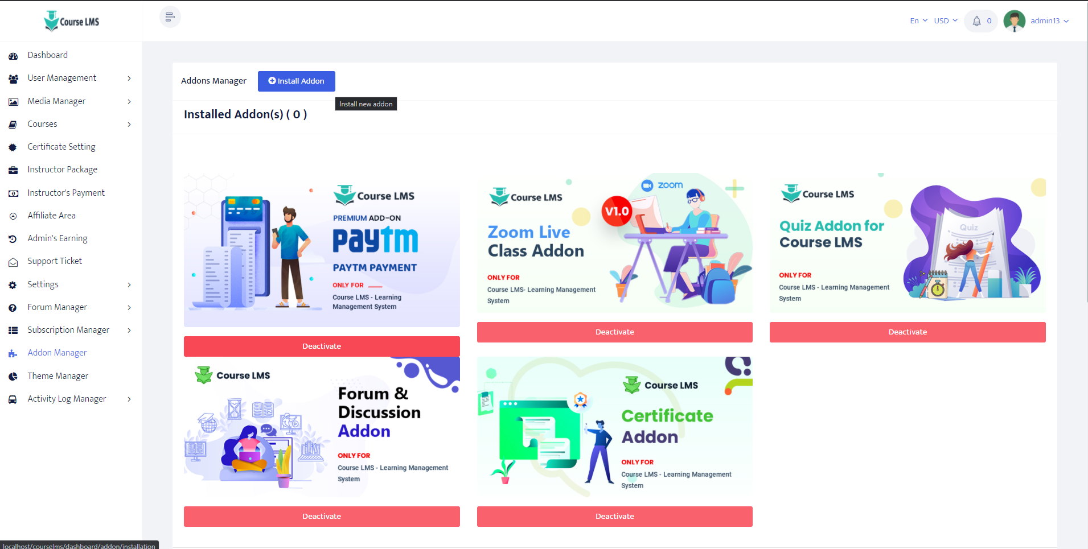Toggle the sidebar with the hamburger icon
Viewport: 1088px width, 549px height.
pyautogui.click(x=170, y=17)
